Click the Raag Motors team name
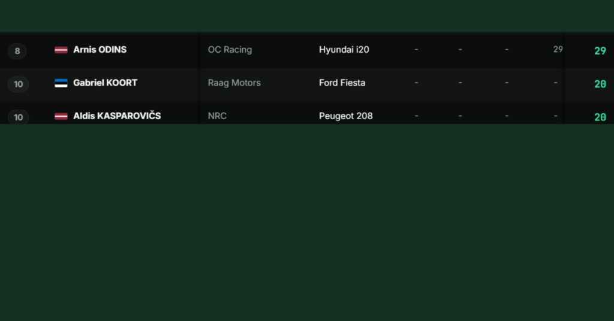 234,83
